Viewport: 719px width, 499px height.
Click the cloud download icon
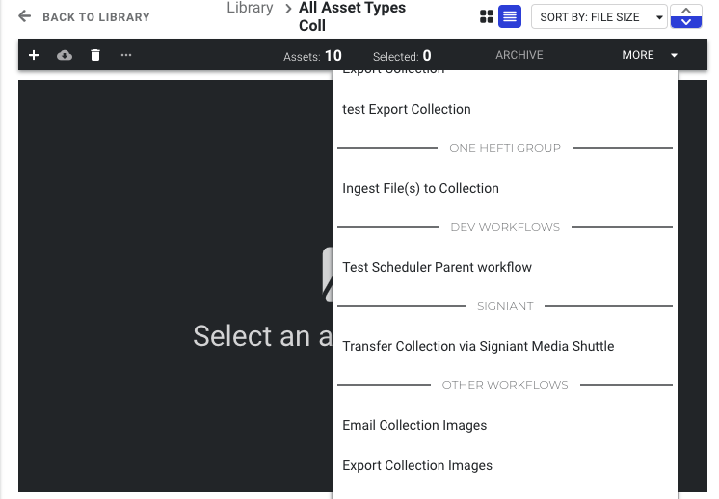[x=65, y=56]
